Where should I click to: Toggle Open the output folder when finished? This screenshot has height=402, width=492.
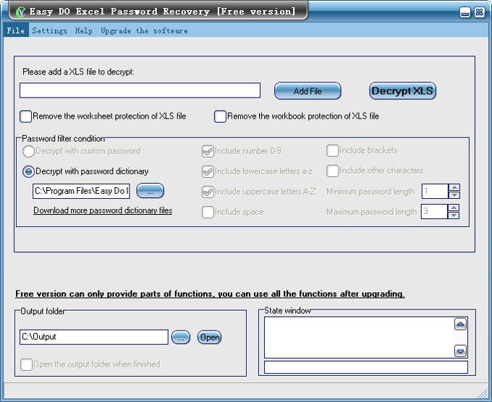26,364
